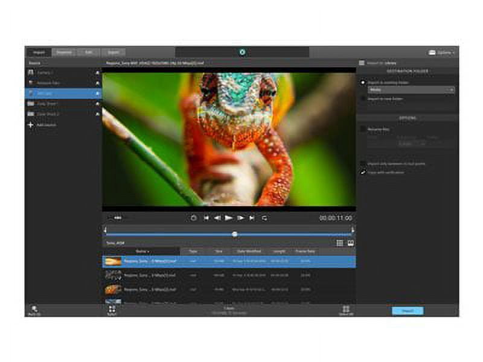The image size is (483, 362).
Task: Sort files by the Date Modified column
Action: tap(249, 252)
